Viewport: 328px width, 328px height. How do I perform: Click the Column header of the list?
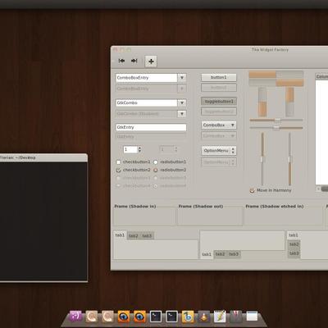tap(321, 77)
